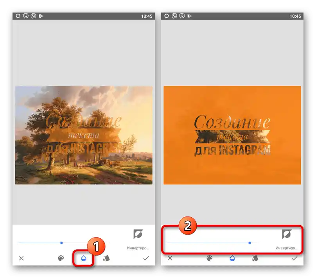Tap circular sync status icon in left phone
Screen dimensions: 316x278
(18, 16)
